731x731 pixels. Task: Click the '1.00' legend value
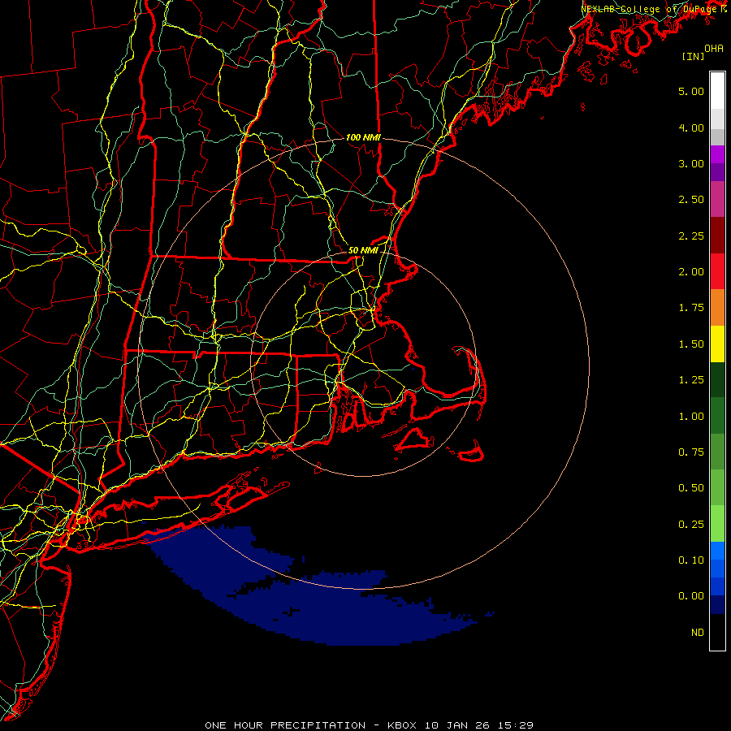tap(691, 417)
